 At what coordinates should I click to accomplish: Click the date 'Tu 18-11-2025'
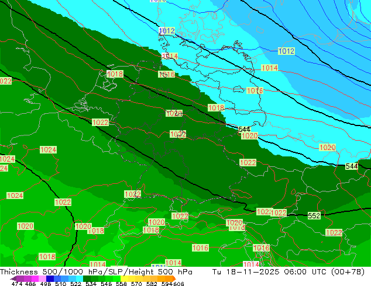pyautogui.click(x=246, y=272)
